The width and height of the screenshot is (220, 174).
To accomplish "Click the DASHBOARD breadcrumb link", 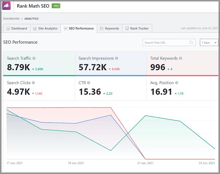I will [11, 19].
